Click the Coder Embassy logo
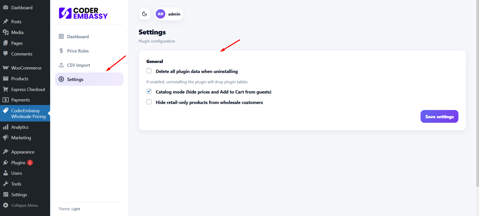 pyautogui.click(x=83, y=13)
